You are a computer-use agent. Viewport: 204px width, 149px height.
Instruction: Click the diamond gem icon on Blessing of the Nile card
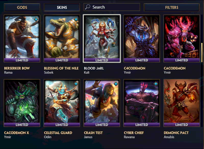[x=76, y=19]
